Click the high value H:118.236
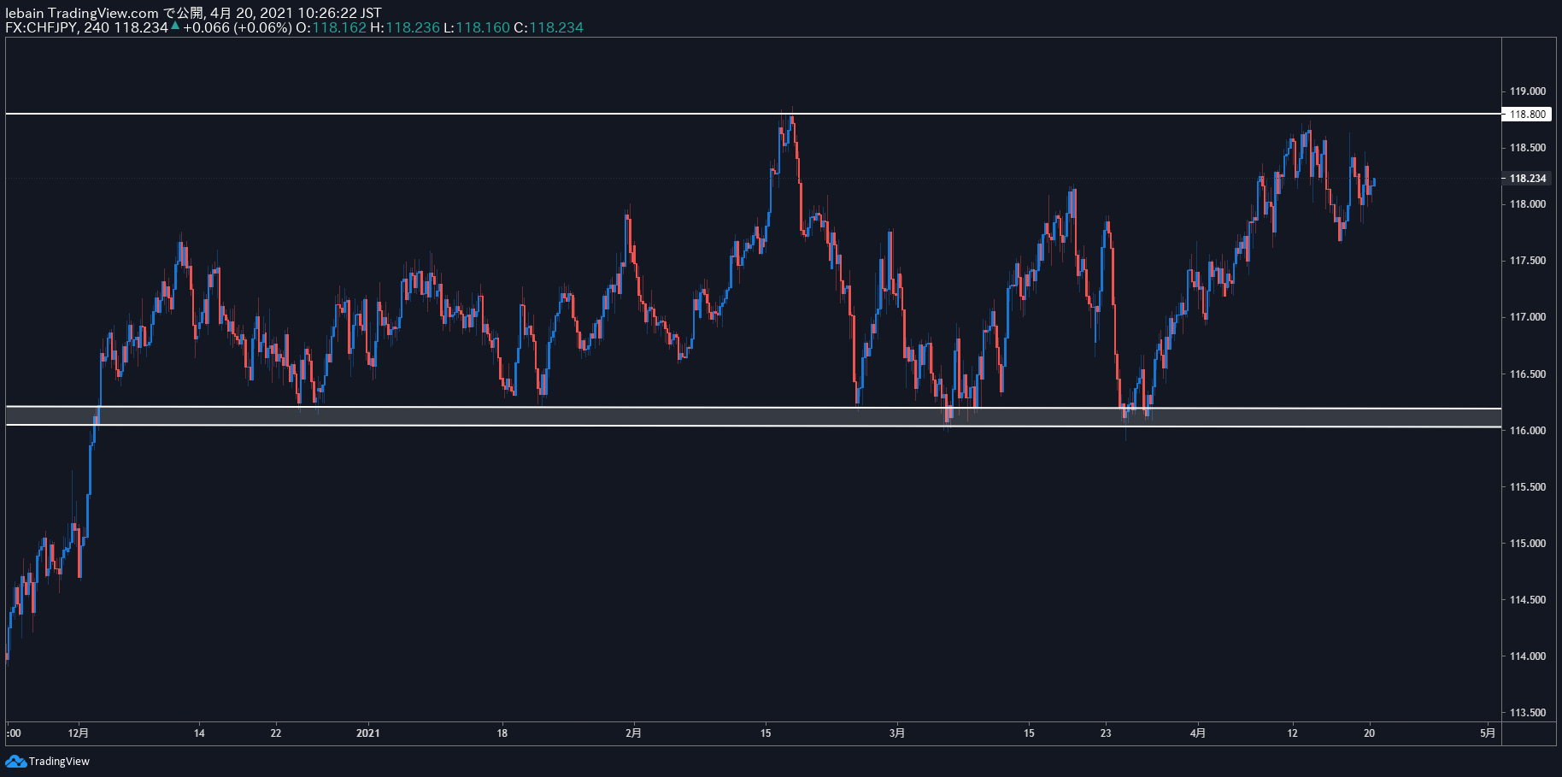The image size is (1562, 777). tap(405, 27)
